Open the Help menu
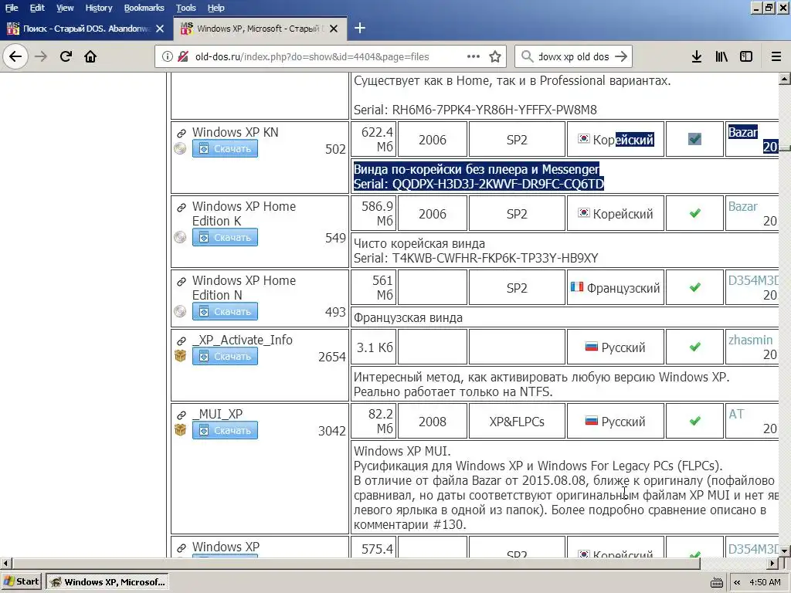Viewport: 791px width, 593px height. (216, 8)
